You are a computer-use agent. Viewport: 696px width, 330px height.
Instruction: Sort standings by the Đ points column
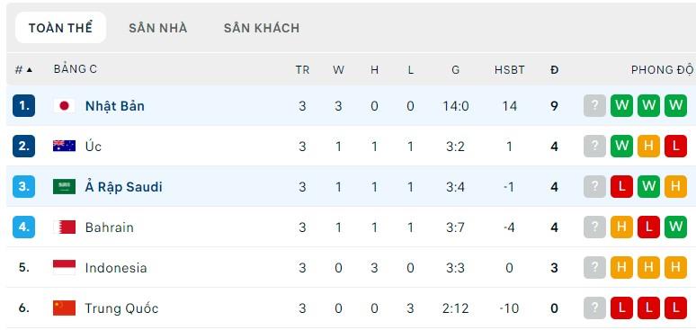coord(555,70)
